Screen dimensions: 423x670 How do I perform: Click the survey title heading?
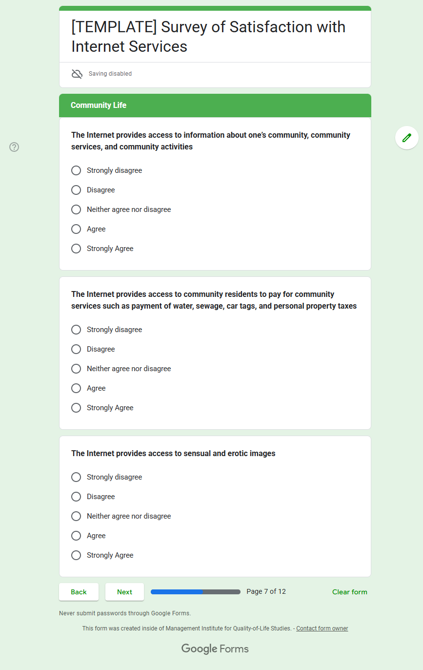coord(208,37)
